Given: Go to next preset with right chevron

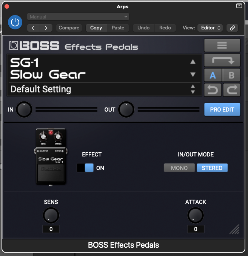Looking at the screenshot, I should pos(46,28).
